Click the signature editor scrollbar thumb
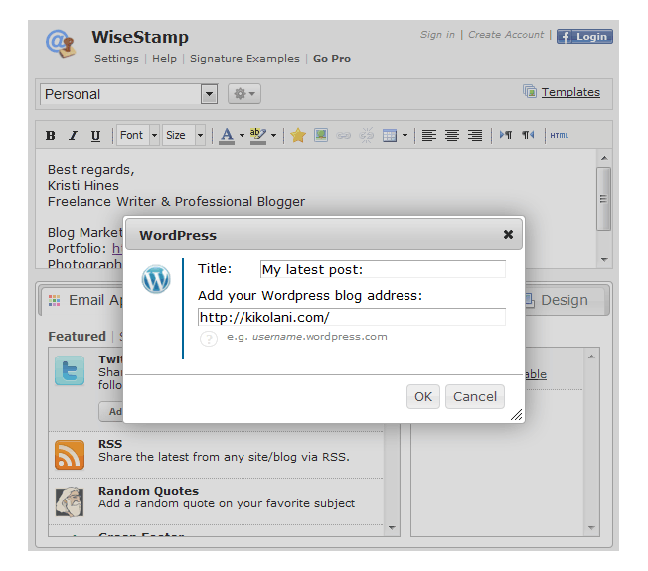Screen dimensions: 648x571 pos(604,199)
